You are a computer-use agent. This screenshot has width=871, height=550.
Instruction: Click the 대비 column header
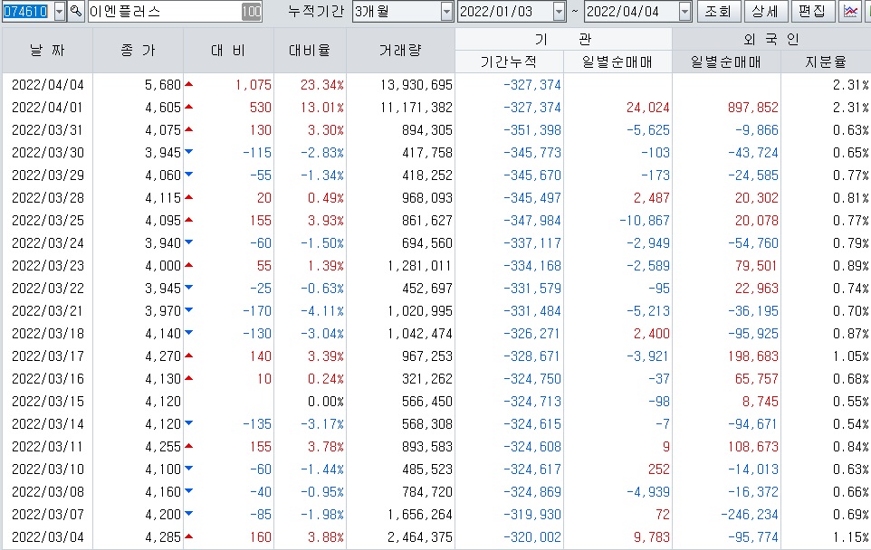tap(228, 51)
